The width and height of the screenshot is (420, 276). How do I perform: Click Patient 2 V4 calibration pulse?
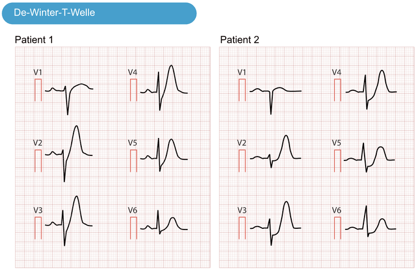[338, 90]
